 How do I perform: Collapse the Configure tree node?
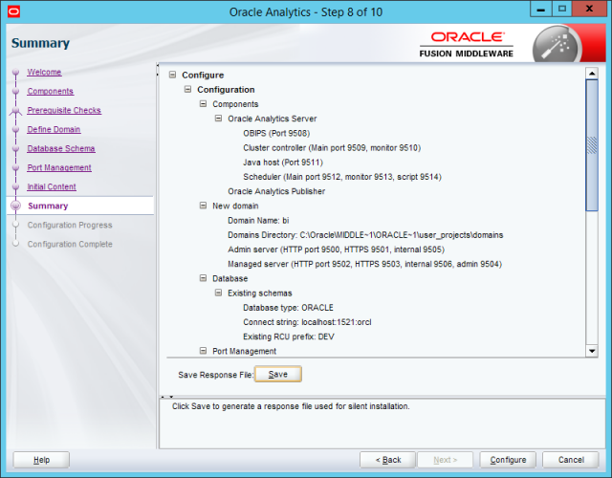pos(172,75)
